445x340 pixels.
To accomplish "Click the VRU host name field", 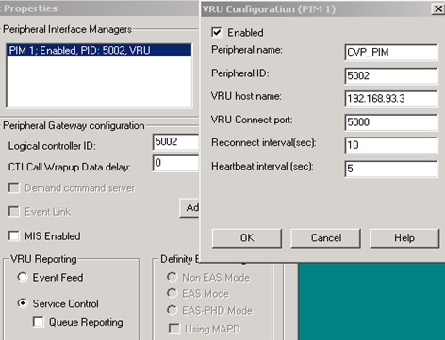I will tap(391, 99).
